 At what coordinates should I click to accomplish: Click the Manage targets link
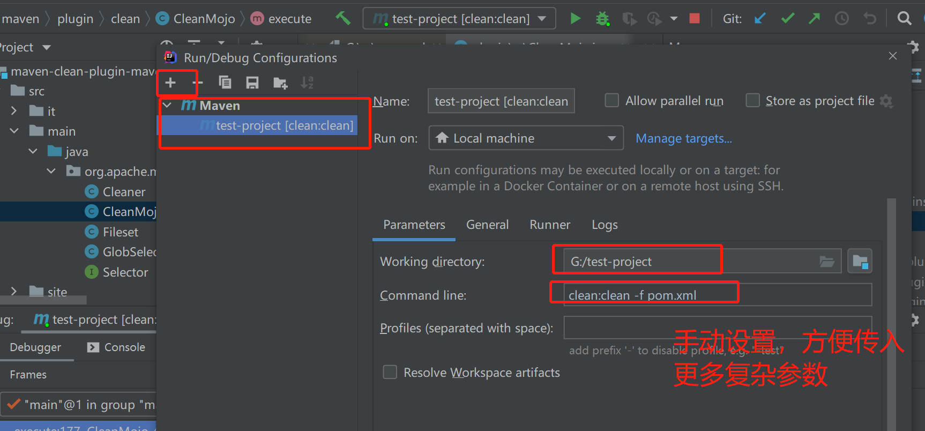(x=684, y=138)
